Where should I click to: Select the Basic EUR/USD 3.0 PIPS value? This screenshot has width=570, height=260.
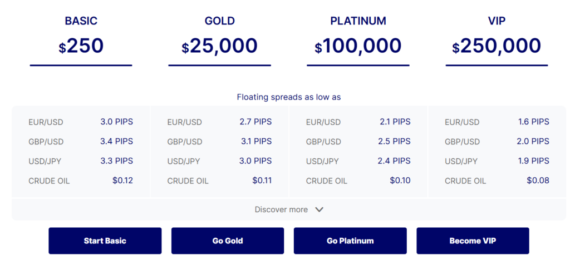click(116, 122)
